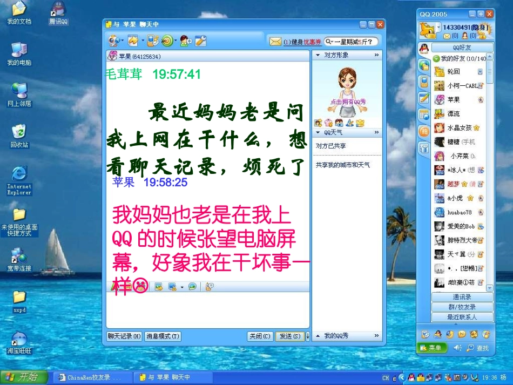Click the QQ penguin friends tab in sidebar
The height and width of the screenshot is (385, 513).
[424, 49]
